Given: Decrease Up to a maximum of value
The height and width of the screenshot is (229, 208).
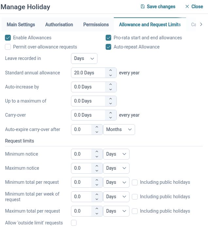Looking at the screenshot, I should tap(111, 104).
